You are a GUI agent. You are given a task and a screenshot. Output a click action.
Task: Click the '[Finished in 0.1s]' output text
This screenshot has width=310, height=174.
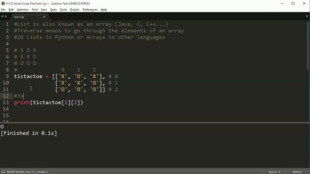(x=29, y=133)
